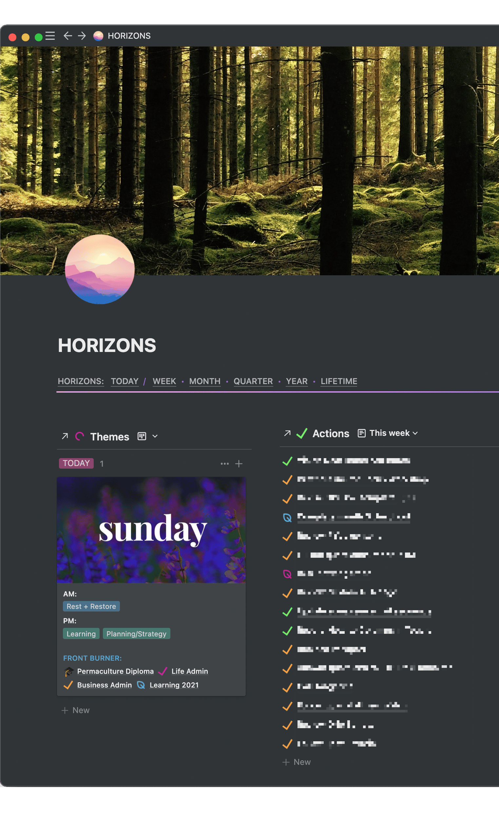Click the blue circle action item icon
The height and width of the screenshot is (835, 499).
(287, 517)
